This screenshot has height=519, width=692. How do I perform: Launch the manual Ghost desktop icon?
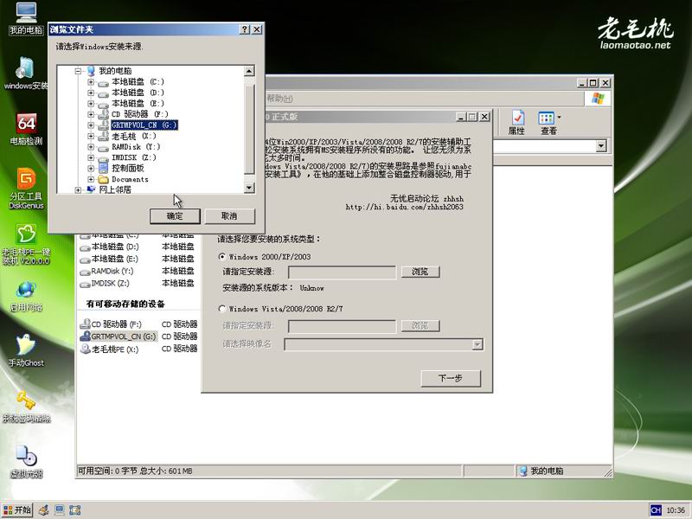(26, 351)
